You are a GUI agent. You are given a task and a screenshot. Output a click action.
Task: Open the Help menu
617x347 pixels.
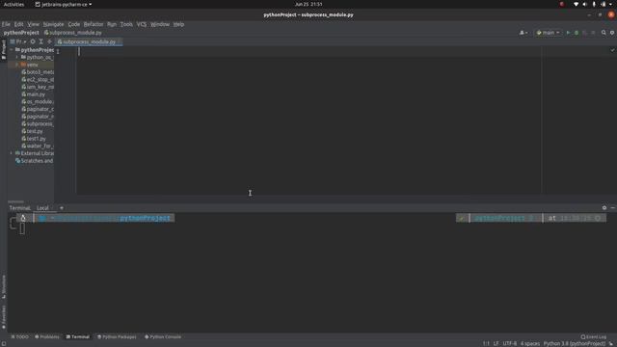pyautogui.click(x=178, y=24)
